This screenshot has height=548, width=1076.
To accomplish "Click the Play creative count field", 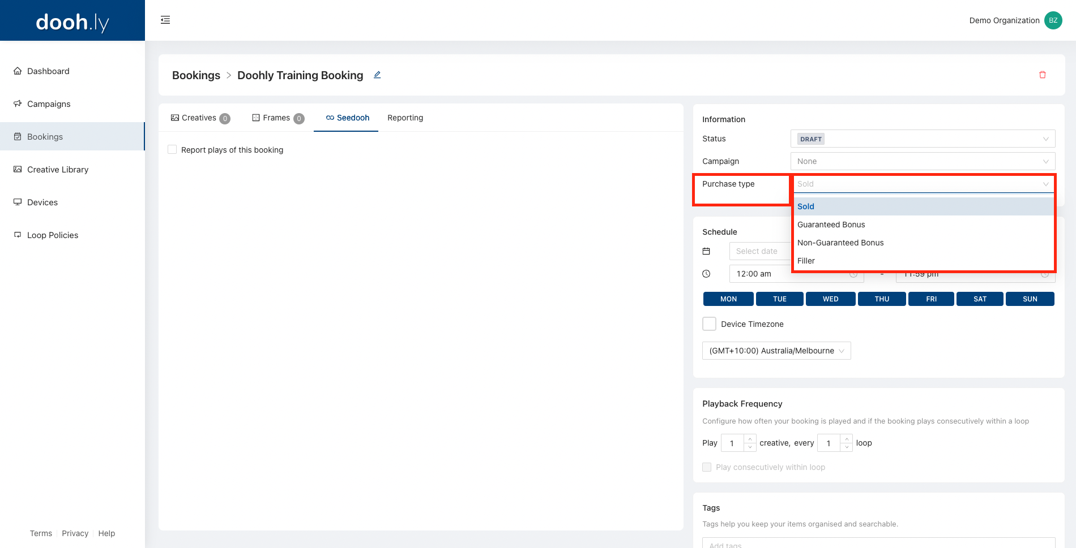I will coord(732,443).
